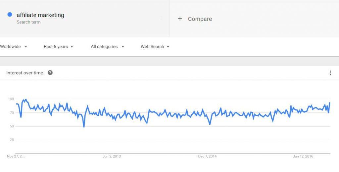339x172 pixels.
Task: Click the lowest dip on the trend line
Action: tap(84, 127)
